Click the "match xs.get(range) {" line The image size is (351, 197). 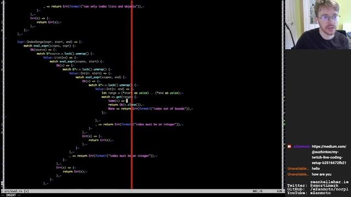[x=120, y=97]
